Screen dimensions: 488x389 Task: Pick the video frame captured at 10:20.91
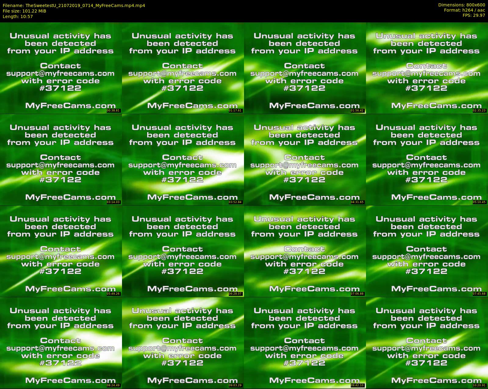coord(427,343)
